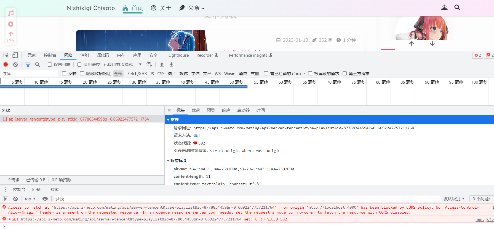Image resolution: width=494 pixels, height=229 pixels.
Task: Clear the network log
Action: (15, 64)
